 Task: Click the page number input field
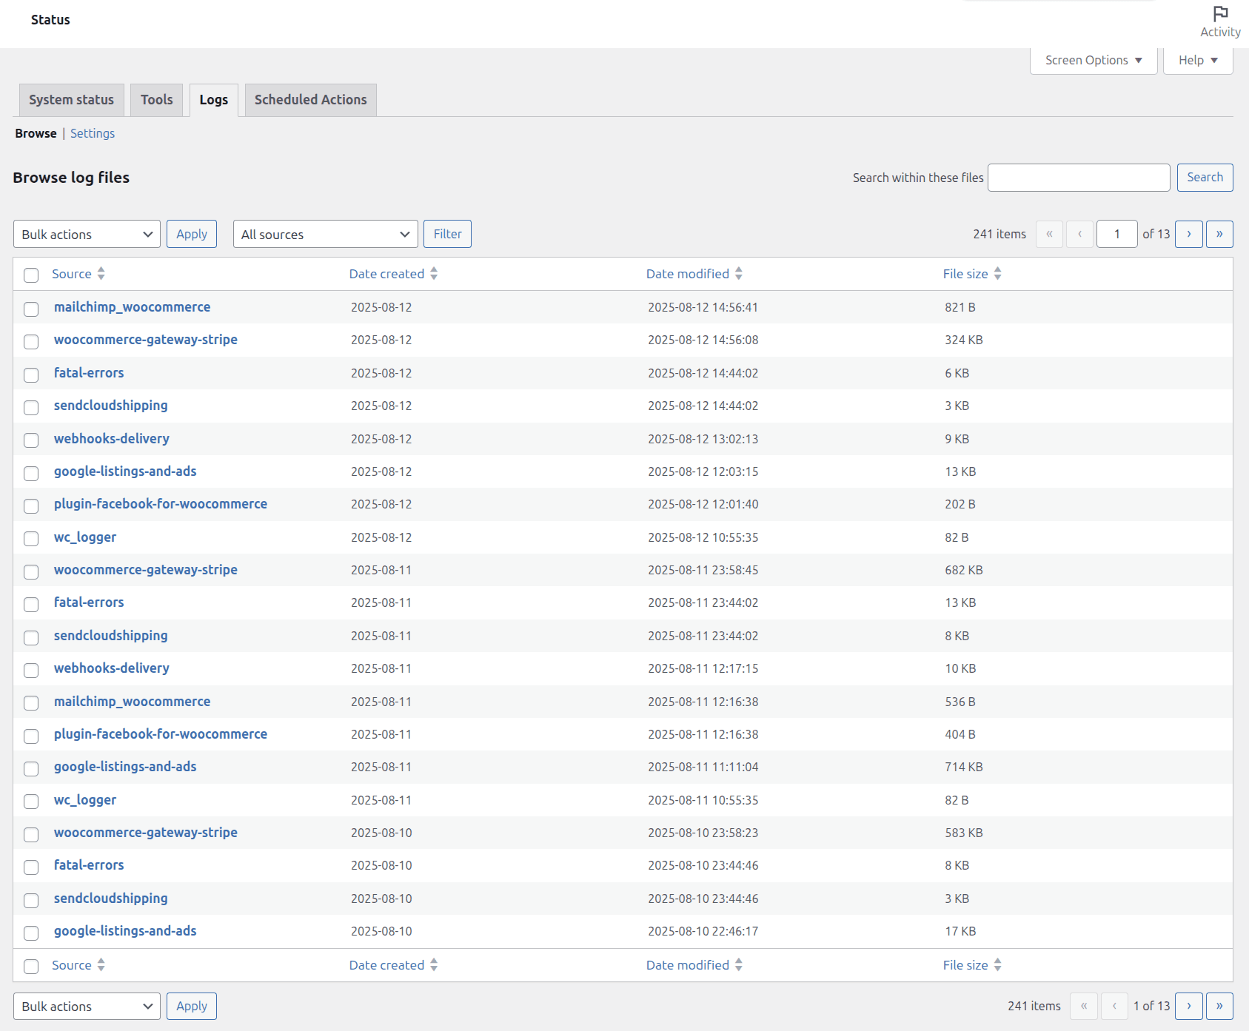pyautogui.click(x=1116, y=234)
